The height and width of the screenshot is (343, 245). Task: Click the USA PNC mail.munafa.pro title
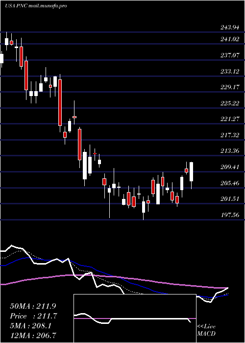coord(36,6)
